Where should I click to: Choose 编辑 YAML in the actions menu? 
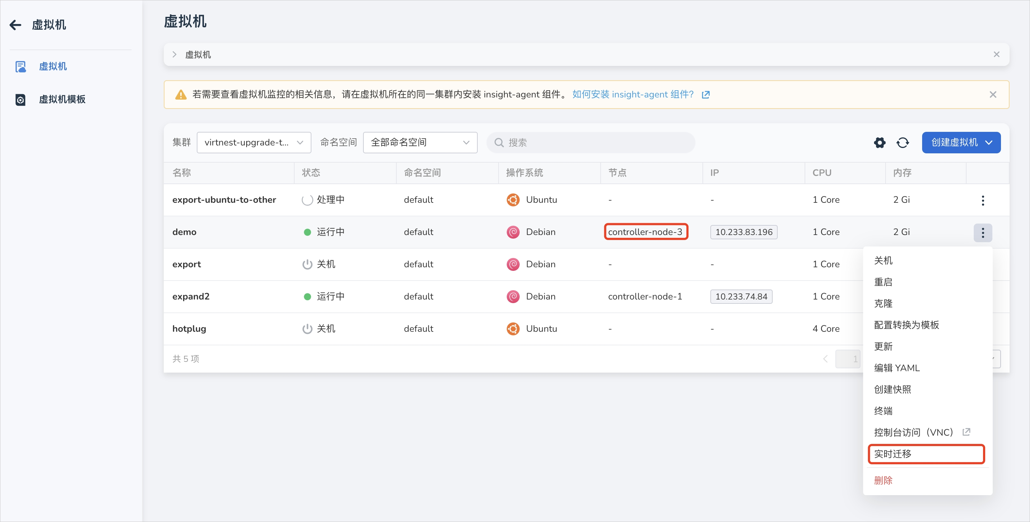[927, 368]
